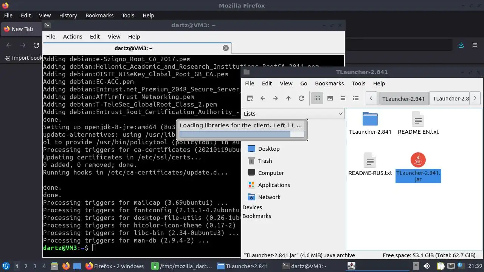Open the file manager File menu
The image size is (484, 272).
click(250, 83)
